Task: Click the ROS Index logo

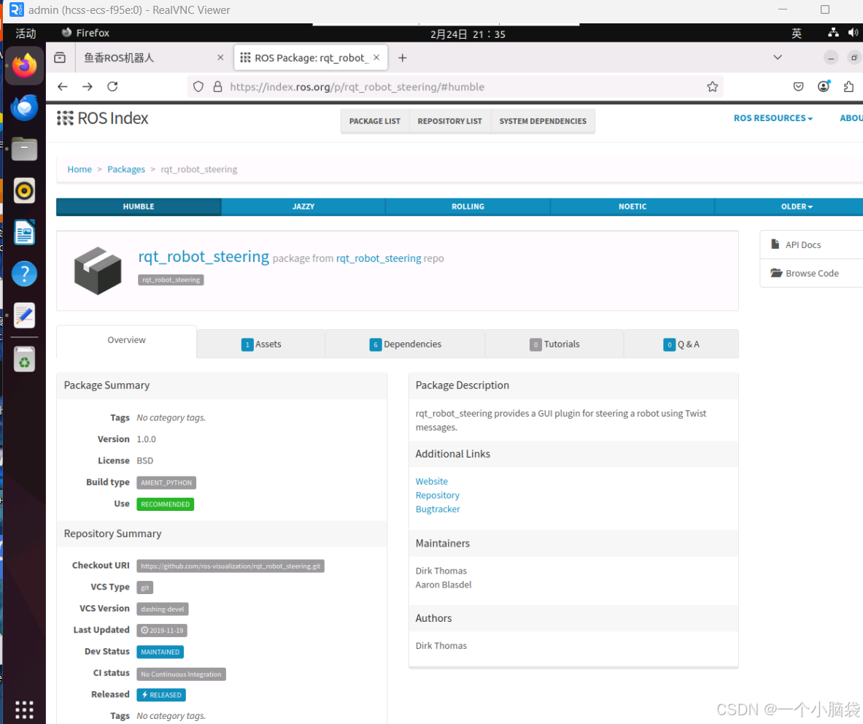Action: (x=102, y=118)
